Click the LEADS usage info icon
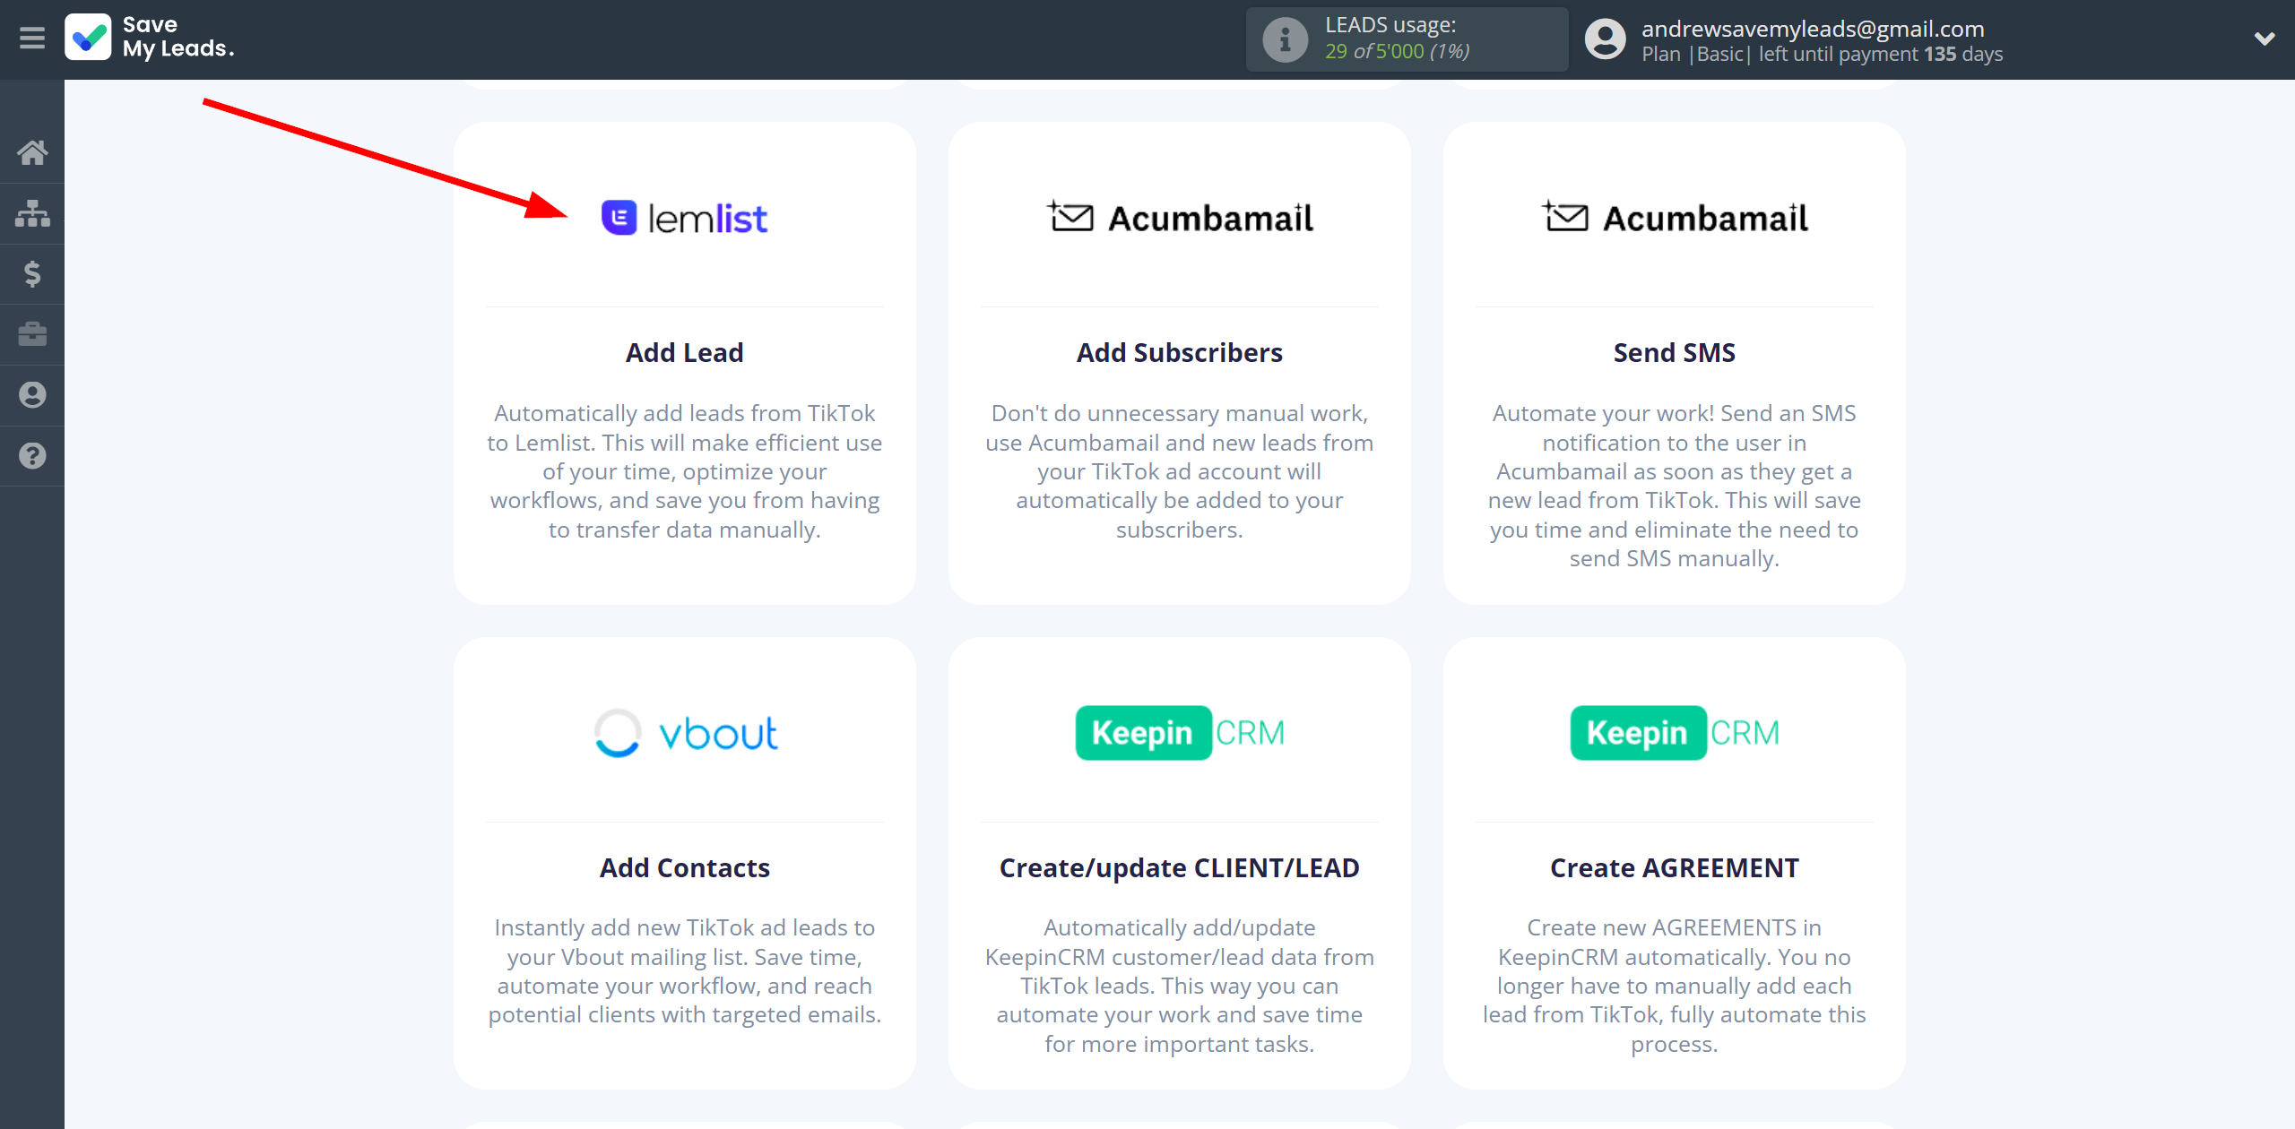 (1285, 39)
